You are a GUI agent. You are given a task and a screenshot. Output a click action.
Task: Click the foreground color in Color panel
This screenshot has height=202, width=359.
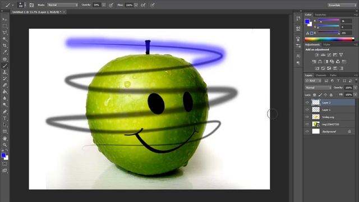(x=307, y=21)
